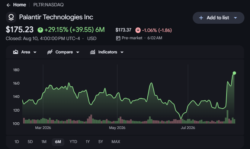Open the Home link
The image size is (250, 149).
tap(19, 5)
